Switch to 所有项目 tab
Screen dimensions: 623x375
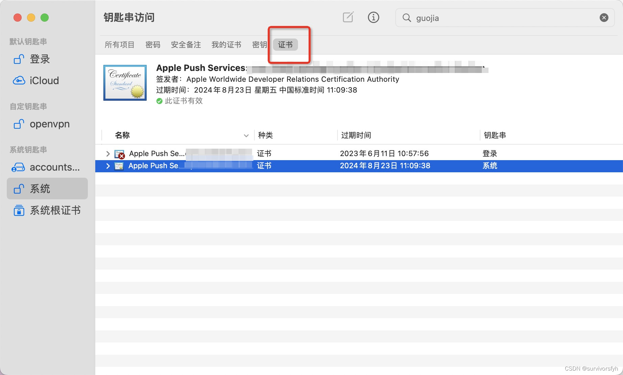pyautogui.click(x=120, y=45)
